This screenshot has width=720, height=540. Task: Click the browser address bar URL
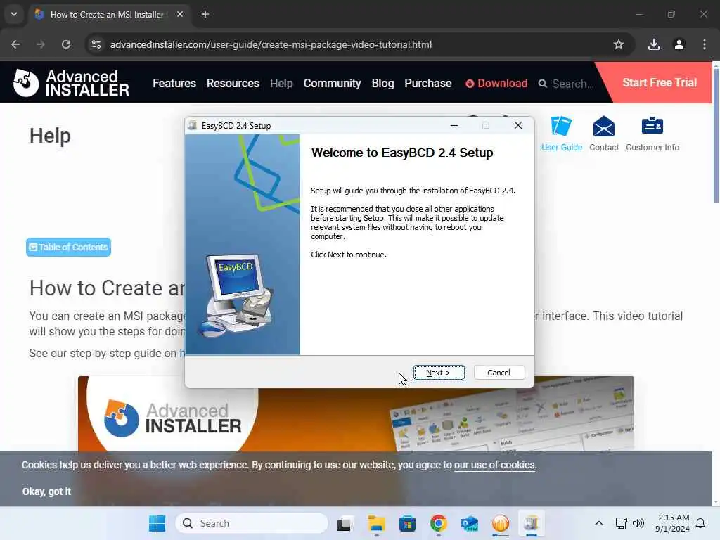click(271, 44)
